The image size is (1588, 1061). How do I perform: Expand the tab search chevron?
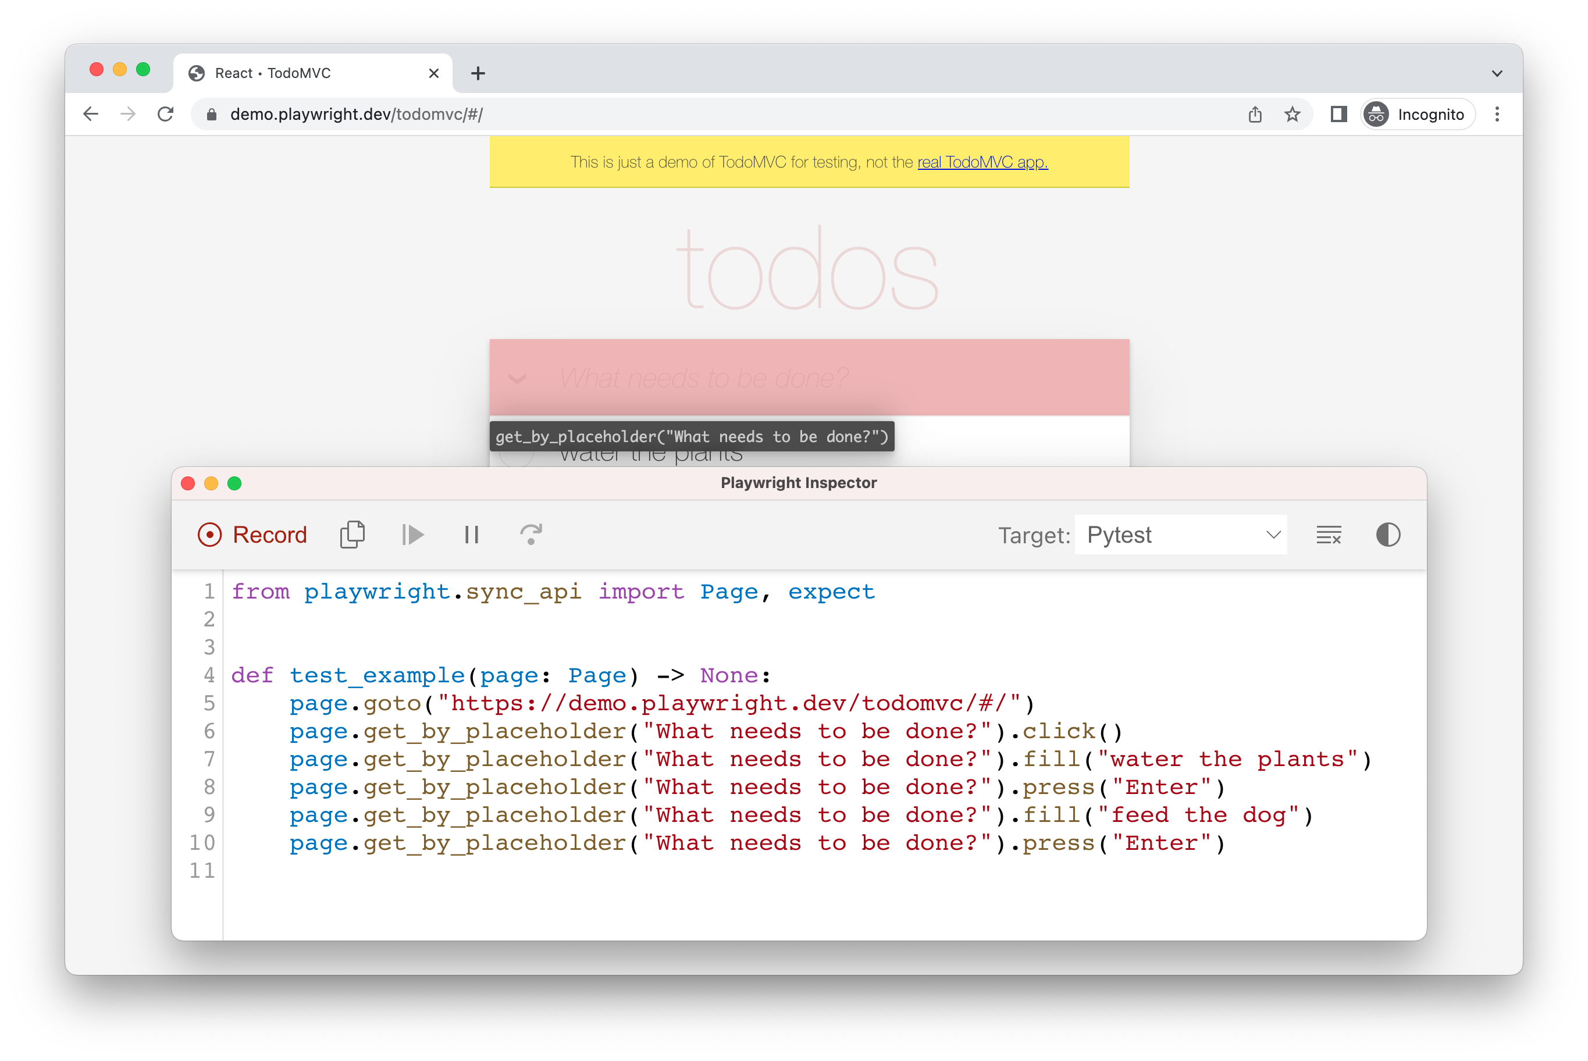pos(1497,73)
